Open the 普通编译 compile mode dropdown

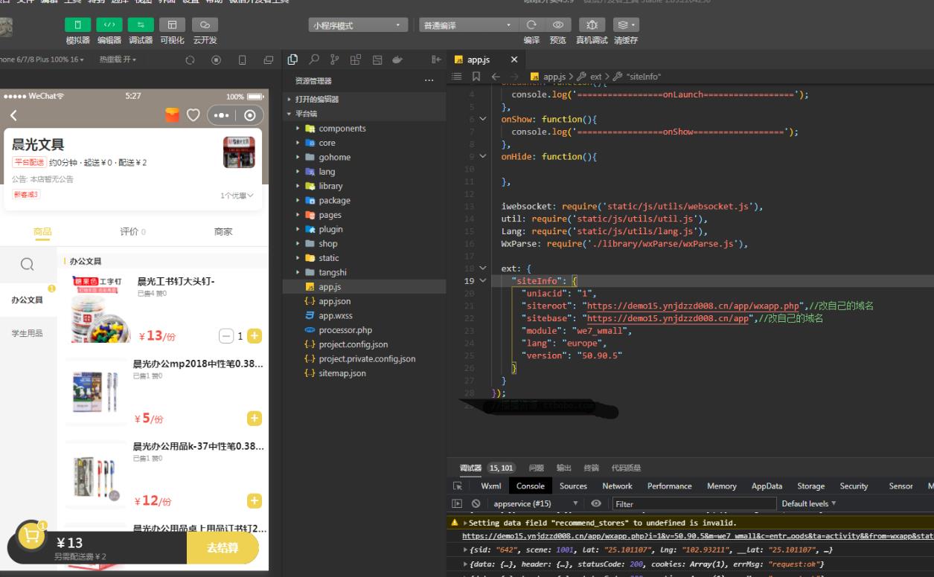click(467, 25)
